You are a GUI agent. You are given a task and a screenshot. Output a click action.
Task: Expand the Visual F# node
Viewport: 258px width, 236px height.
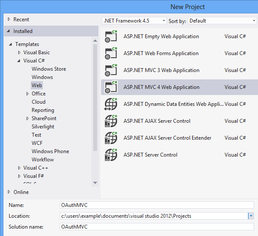(19, 176)
